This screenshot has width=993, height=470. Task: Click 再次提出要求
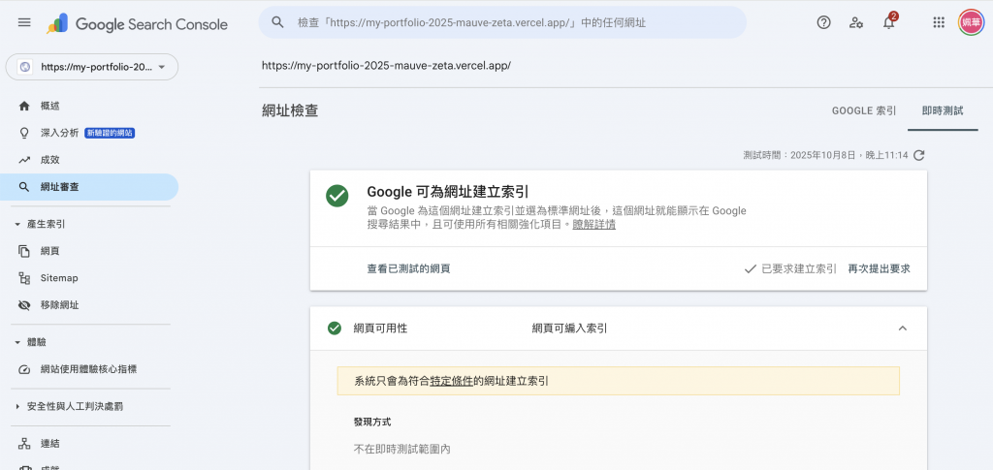coord(879,268)
